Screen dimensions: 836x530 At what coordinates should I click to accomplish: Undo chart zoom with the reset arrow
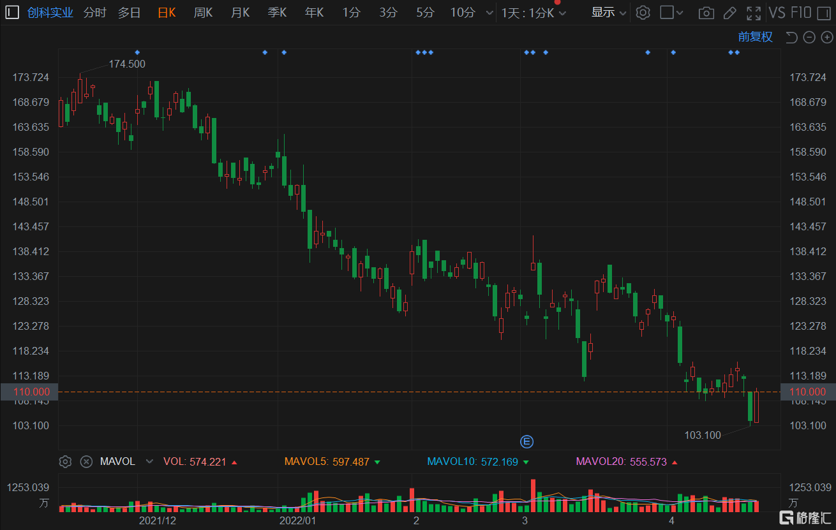[791, 37]
